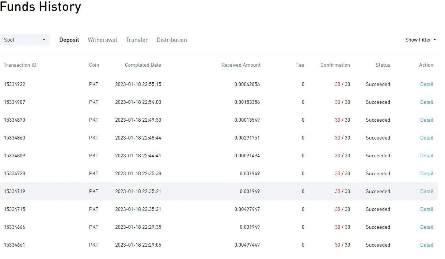The image size is (445, 259).
Task: Click the Action column header
Action: pos(426,65)
